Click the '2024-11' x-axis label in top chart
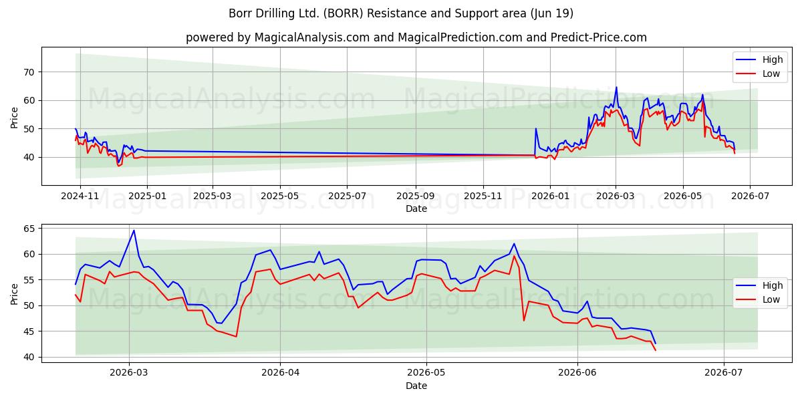 click(x=80, y=196)
